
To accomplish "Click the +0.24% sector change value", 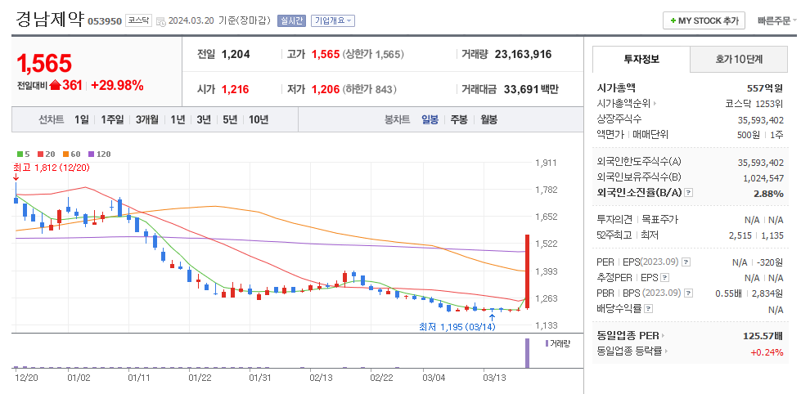I will [x=767, y=351].
